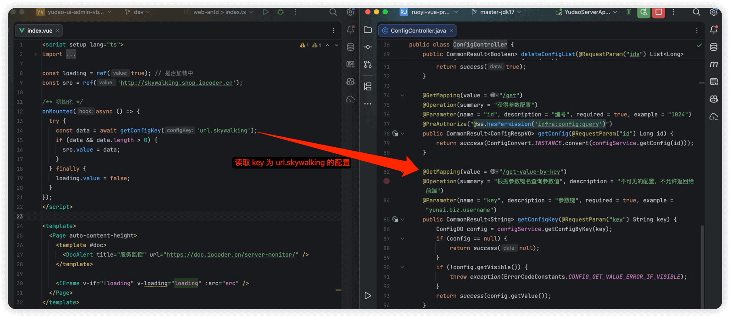This screenshot has height=317, width=730.
Task: Select the index.vue editor tab
Action: click(x=39, y=30)
